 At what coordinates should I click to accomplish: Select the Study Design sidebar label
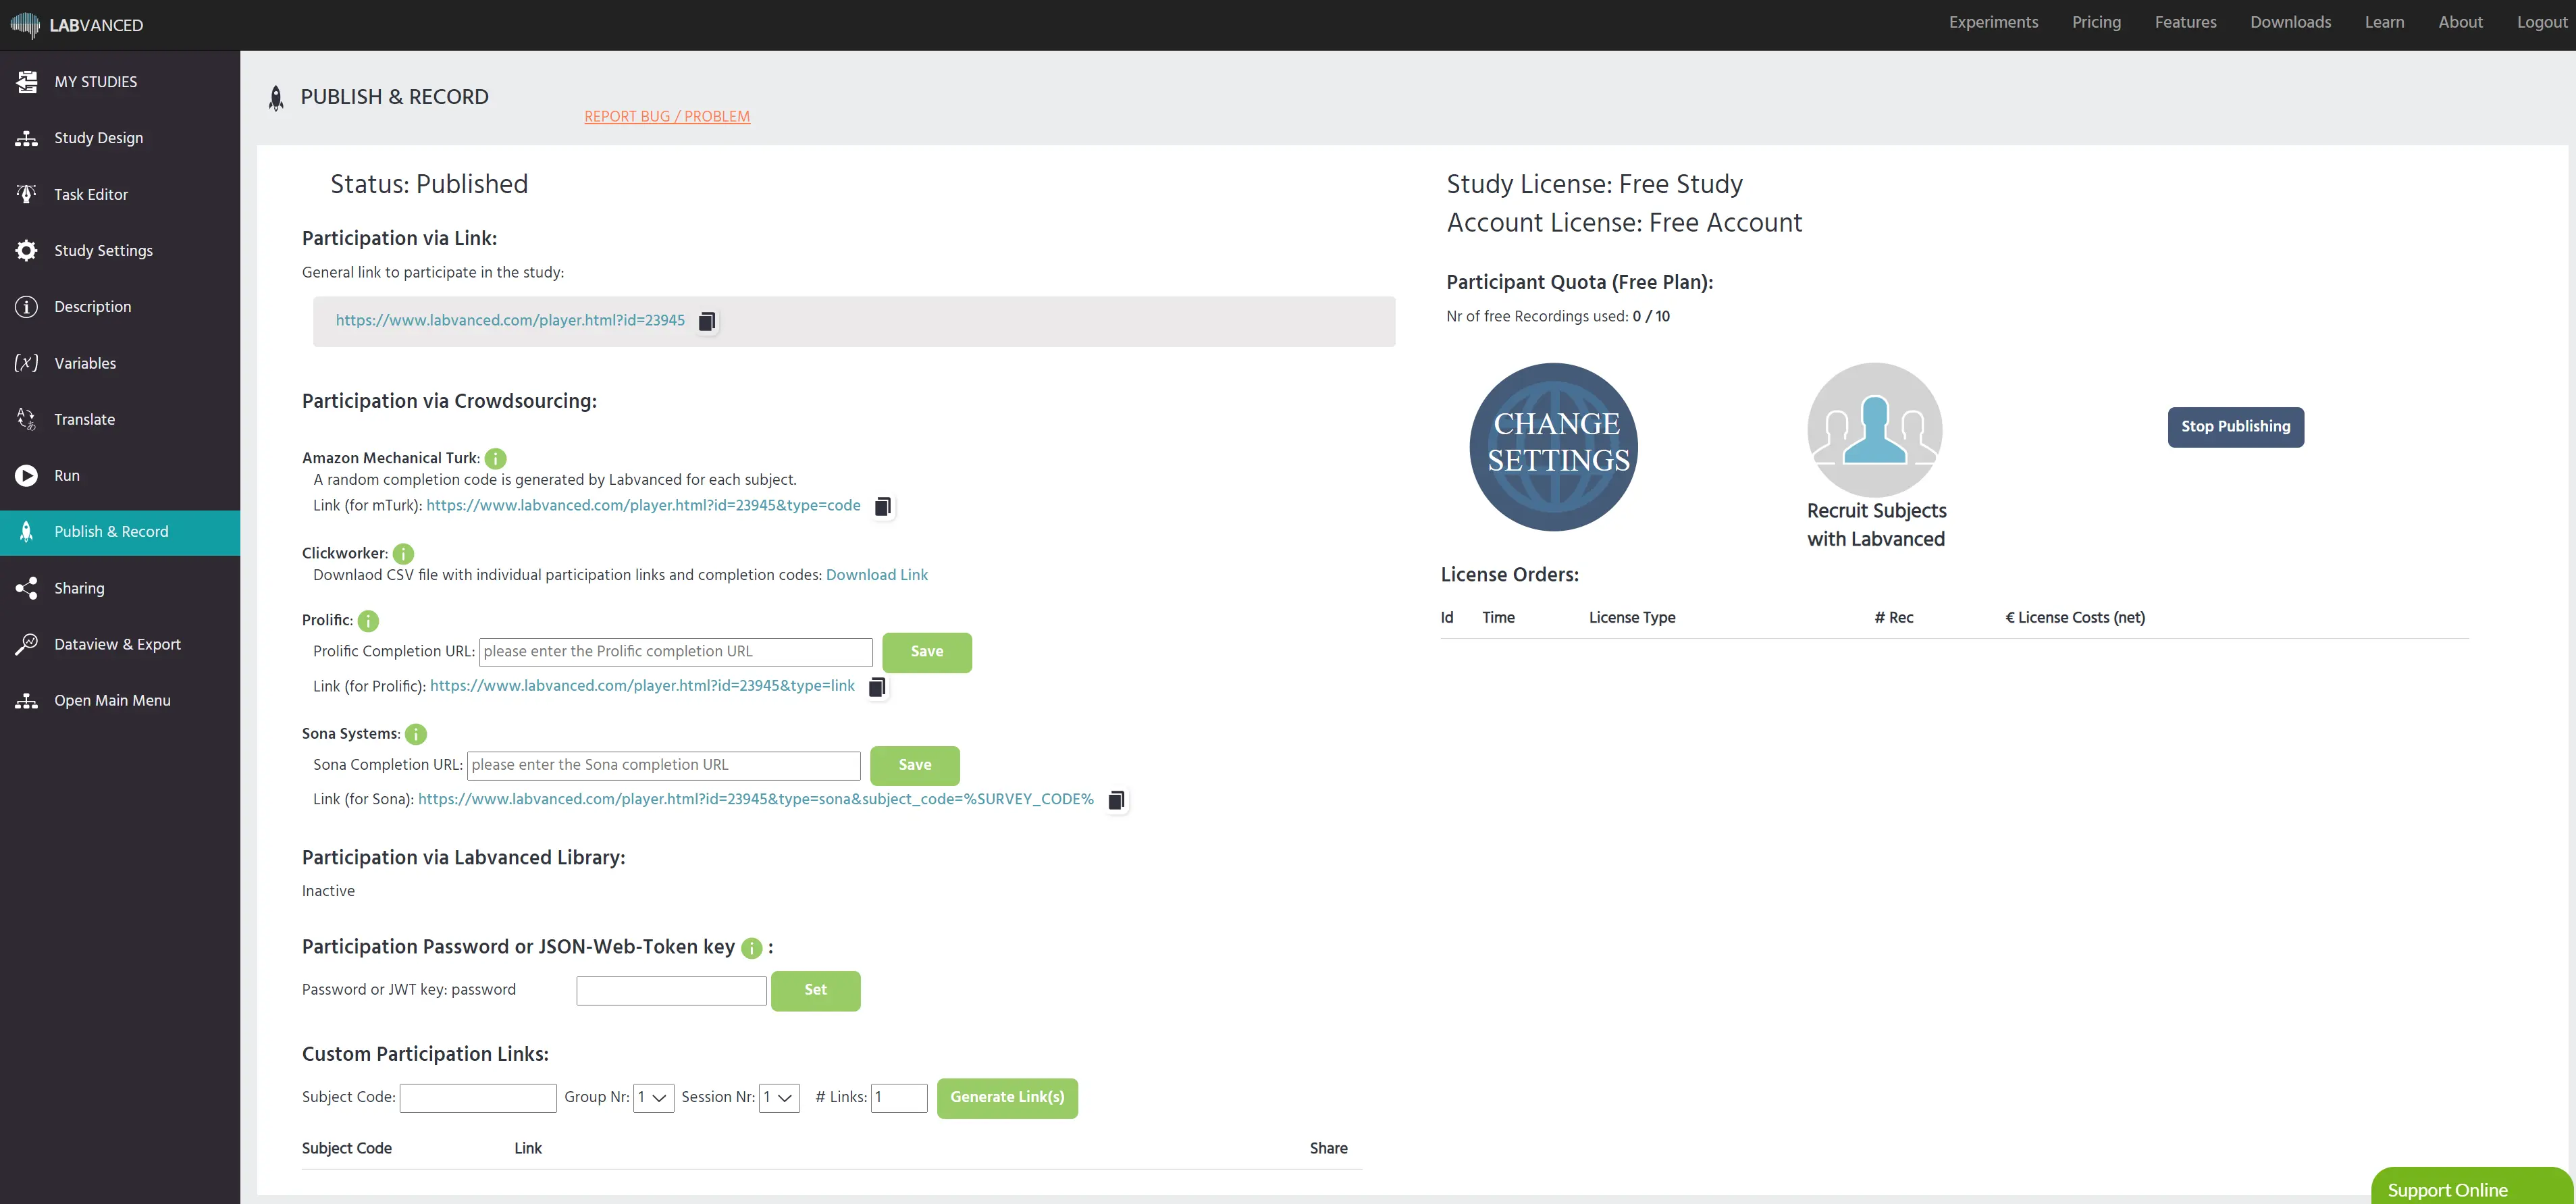click(99, 138)
